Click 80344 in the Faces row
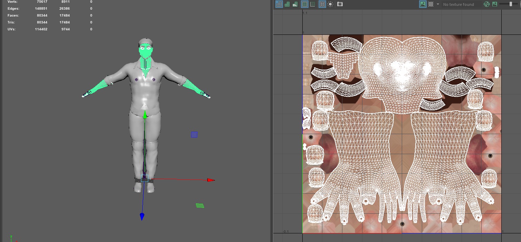The width and height of the screenshot is (521, 242). tap(42, 15)
